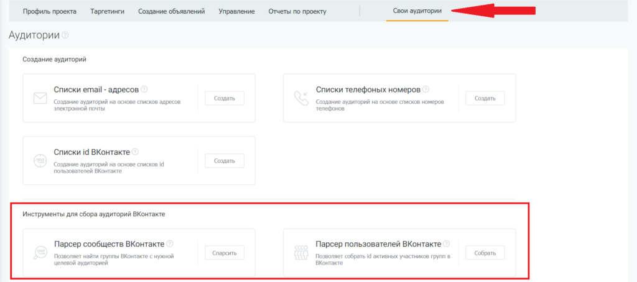Image resolution: width=637 pixels, height=282 pixels.
Task: Click Создать for VKontakte id lists
Action: 224,161
